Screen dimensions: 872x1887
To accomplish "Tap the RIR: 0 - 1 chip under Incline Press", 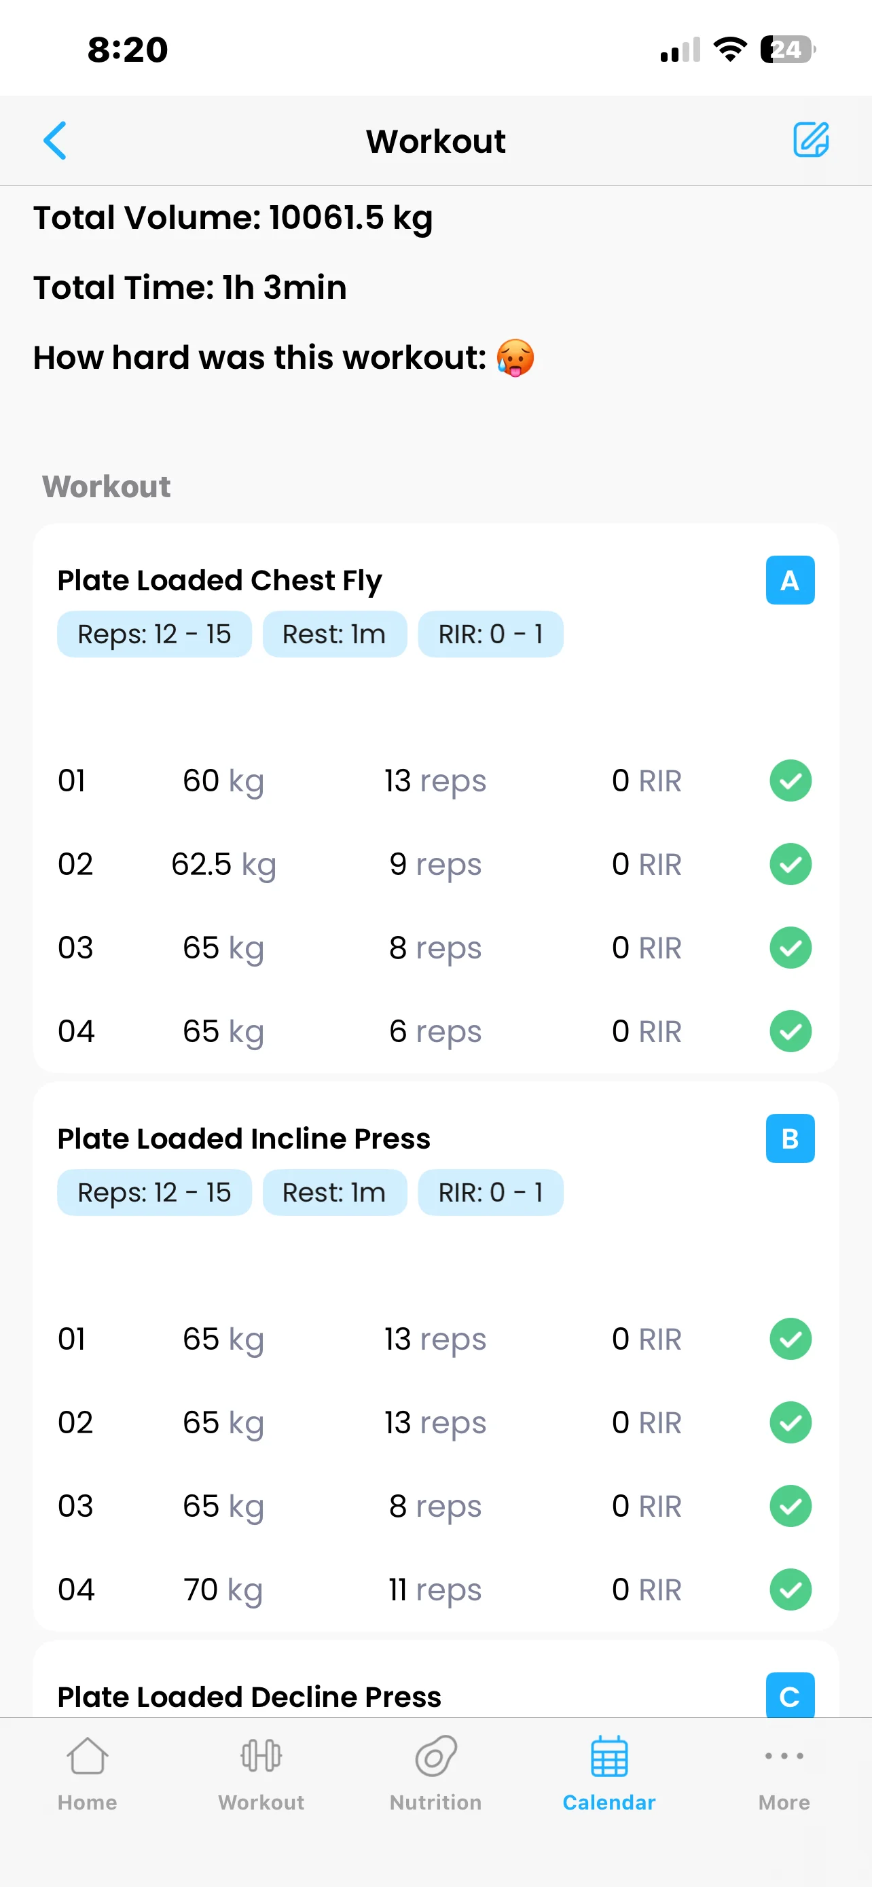I will pos(490,1193).
